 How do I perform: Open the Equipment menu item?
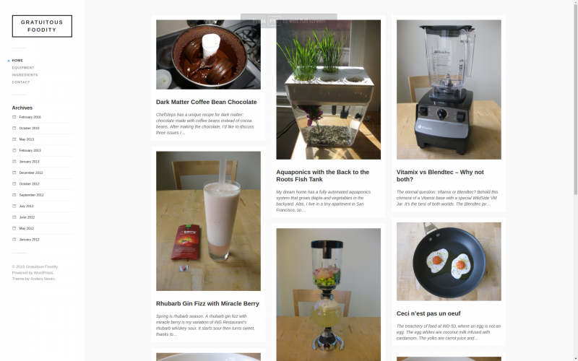click(23, 68)
